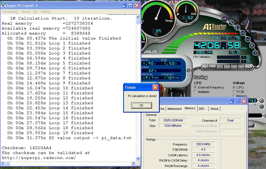Click Super PI scroll up arrow
The height and width of the screenshot is (169, 266).
click(x=138, y=17)
